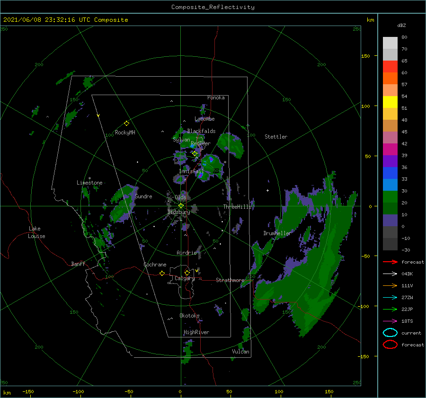Click the magenta 18TS arrow legend icon
The height and width of the screenshot is (398, 426).
[x=390, y=321]
